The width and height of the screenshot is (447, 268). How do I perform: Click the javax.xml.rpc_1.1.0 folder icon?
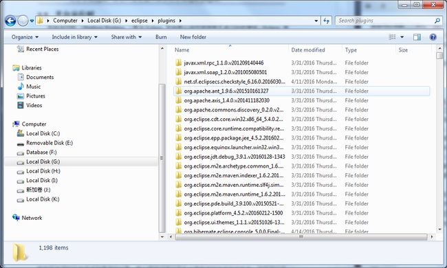click(179, 63)
